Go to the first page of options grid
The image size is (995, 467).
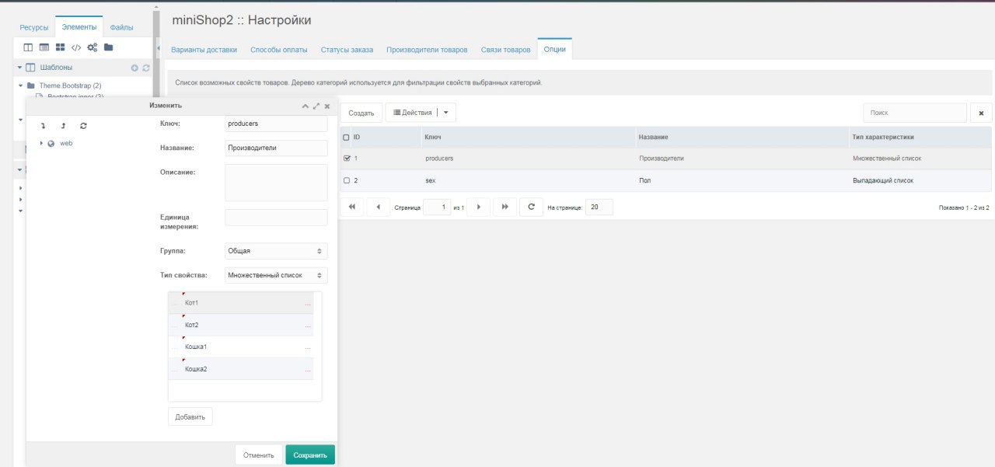[352, 207]
